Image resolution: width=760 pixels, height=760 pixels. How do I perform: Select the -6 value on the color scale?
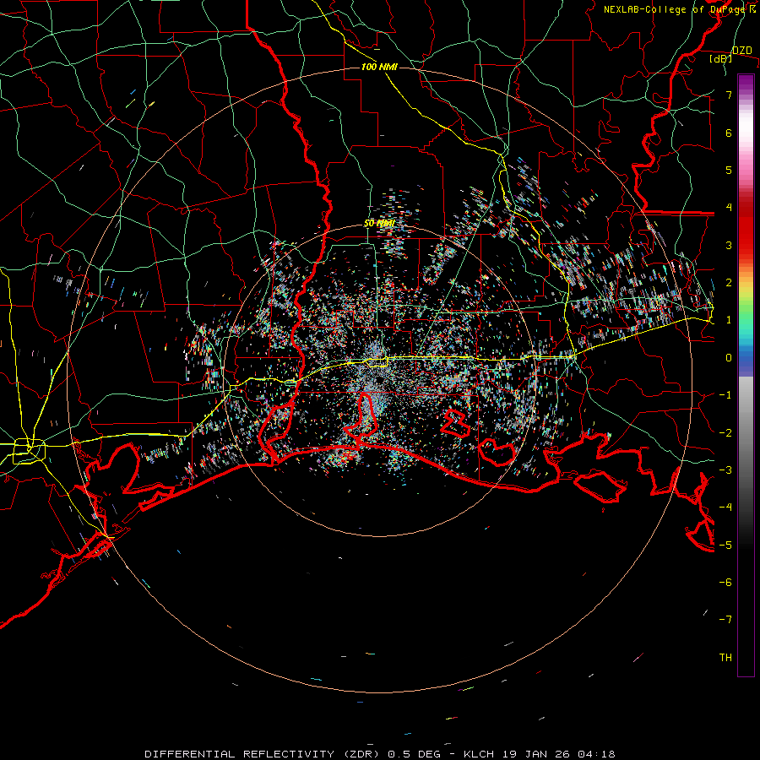[x=725, y=583]
